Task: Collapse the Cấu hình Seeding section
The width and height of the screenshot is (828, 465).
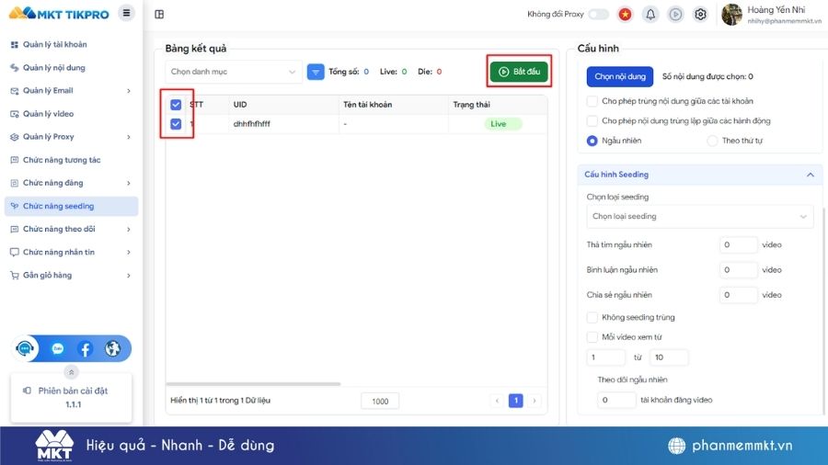Action: point(810,175)
